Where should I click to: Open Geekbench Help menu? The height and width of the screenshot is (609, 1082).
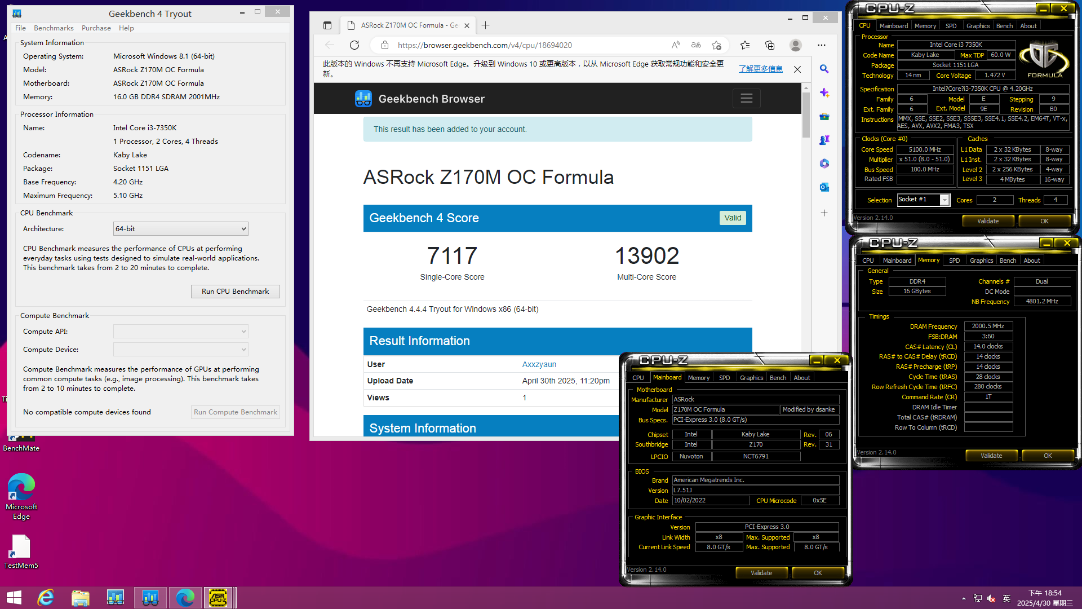(x=126, y=28)
